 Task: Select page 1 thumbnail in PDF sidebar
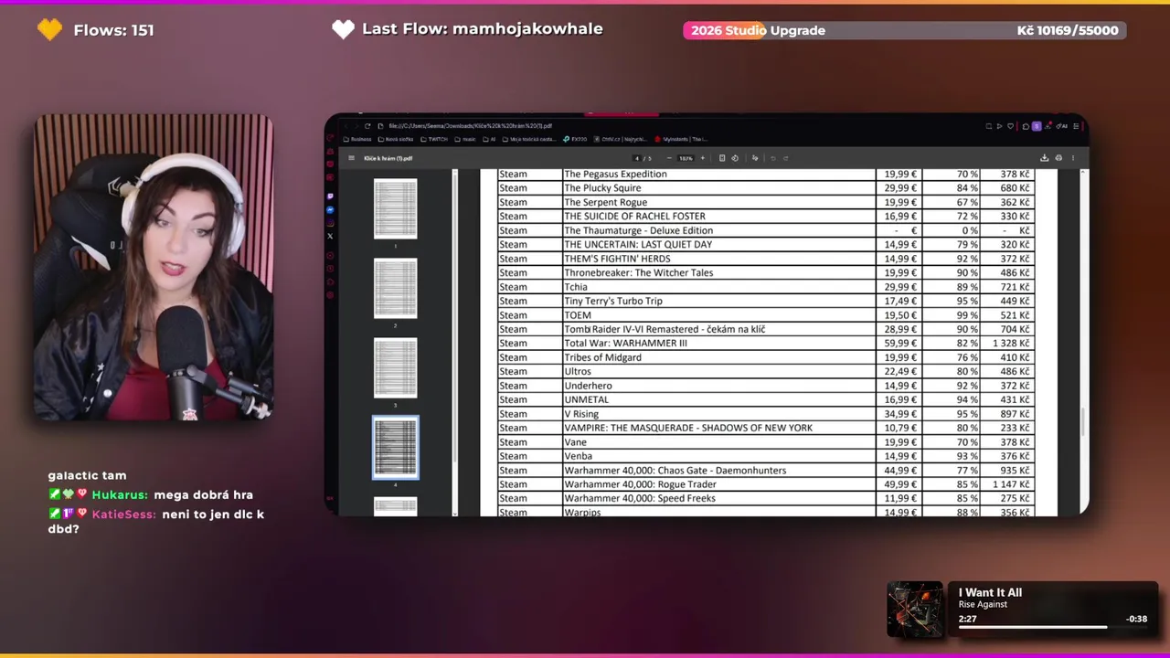[396, 208]
